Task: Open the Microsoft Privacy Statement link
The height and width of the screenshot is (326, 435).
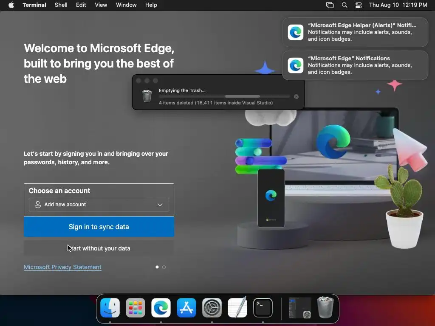Action: (x=62, y=267)
